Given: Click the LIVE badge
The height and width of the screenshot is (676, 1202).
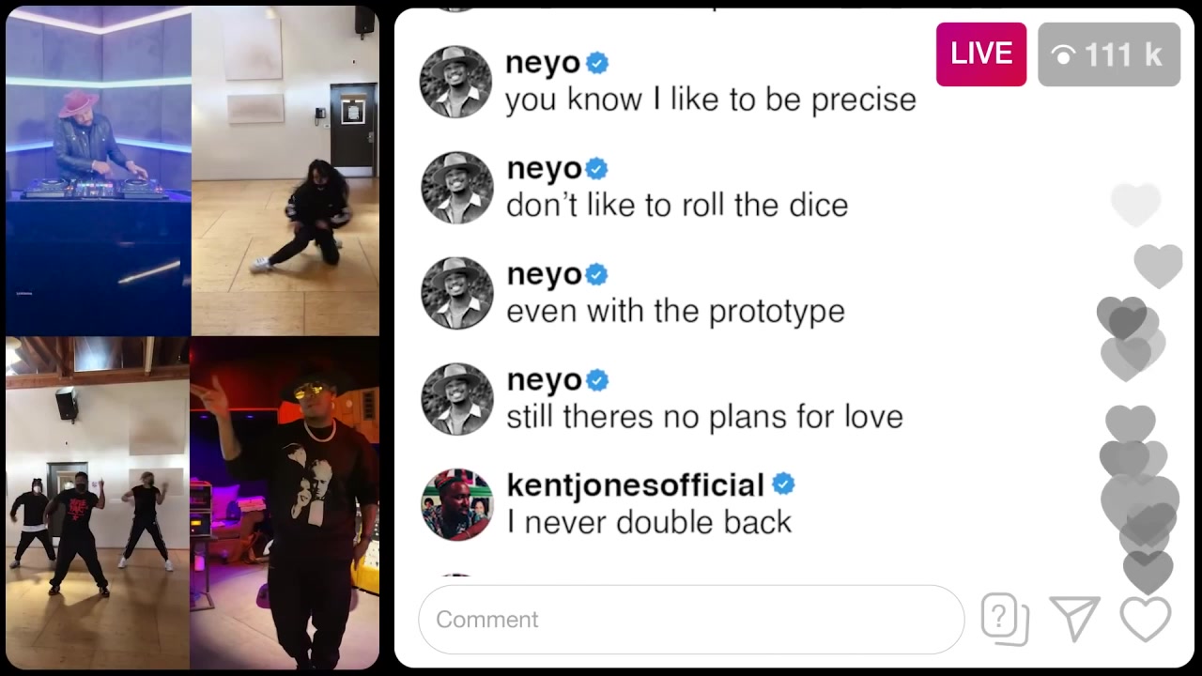Looking at the screenshot, I should pyautogui.click(x=981, y=54).
